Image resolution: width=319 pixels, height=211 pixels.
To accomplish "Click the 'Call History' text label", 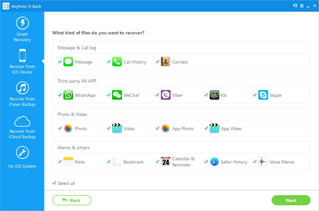I will pos(135,62).
